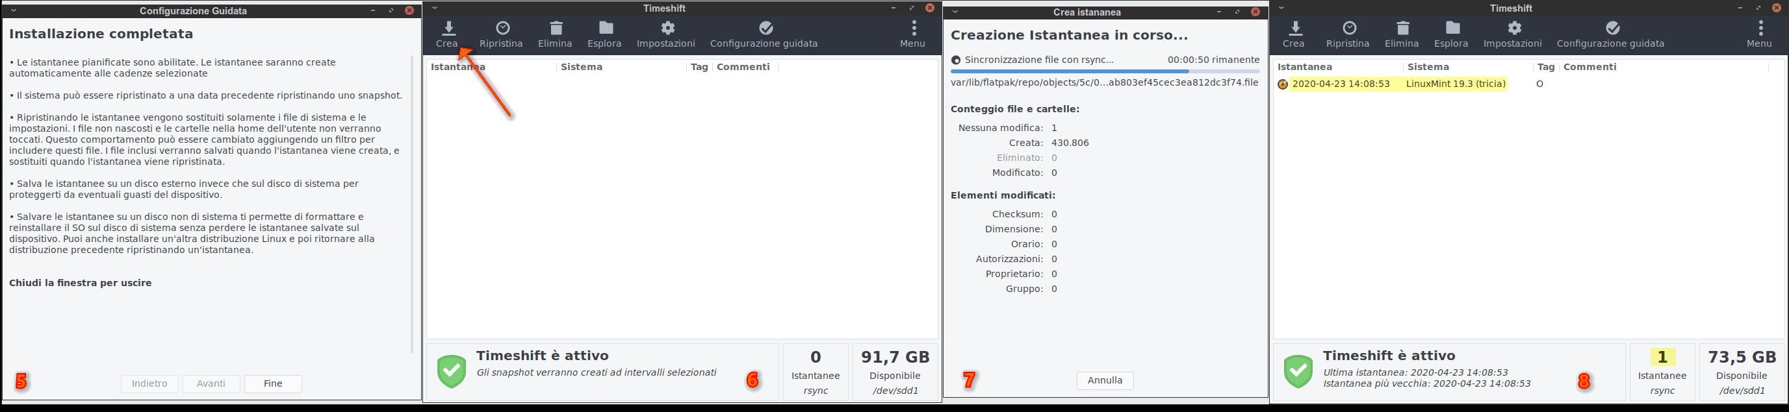Click LinuxMint 19.3 (tricia) cell

click(x=1456, y=84)
